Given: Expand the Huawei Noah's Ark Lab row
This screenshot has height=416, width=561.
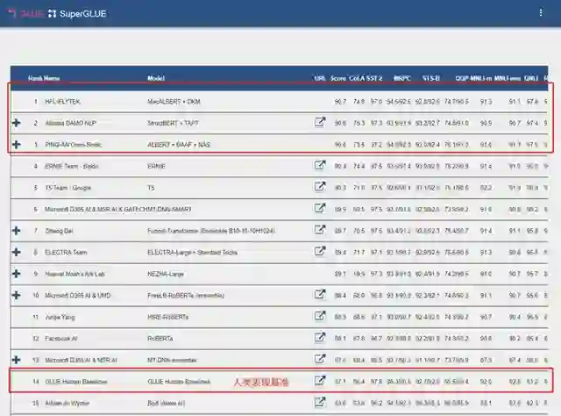Looking at the screenshot, I should click(16, 274).
